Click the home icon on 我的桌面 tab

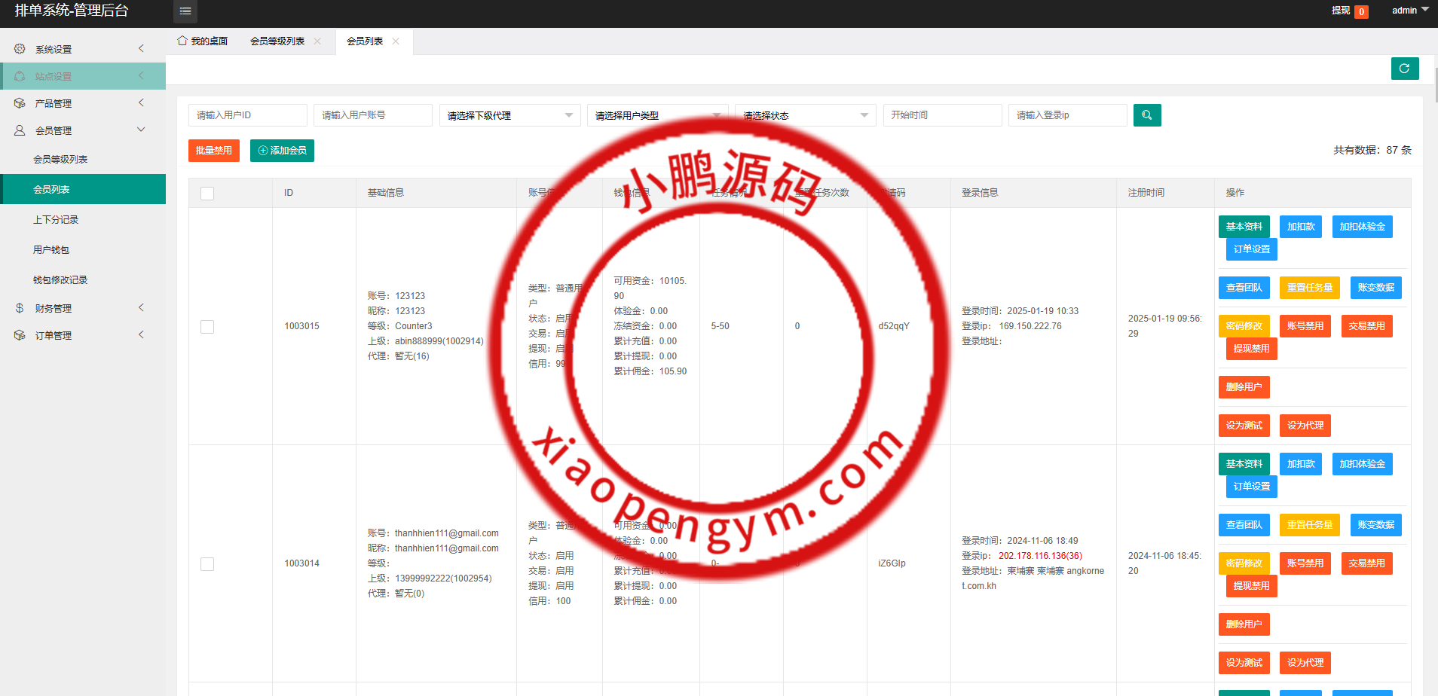coord(182,41)
